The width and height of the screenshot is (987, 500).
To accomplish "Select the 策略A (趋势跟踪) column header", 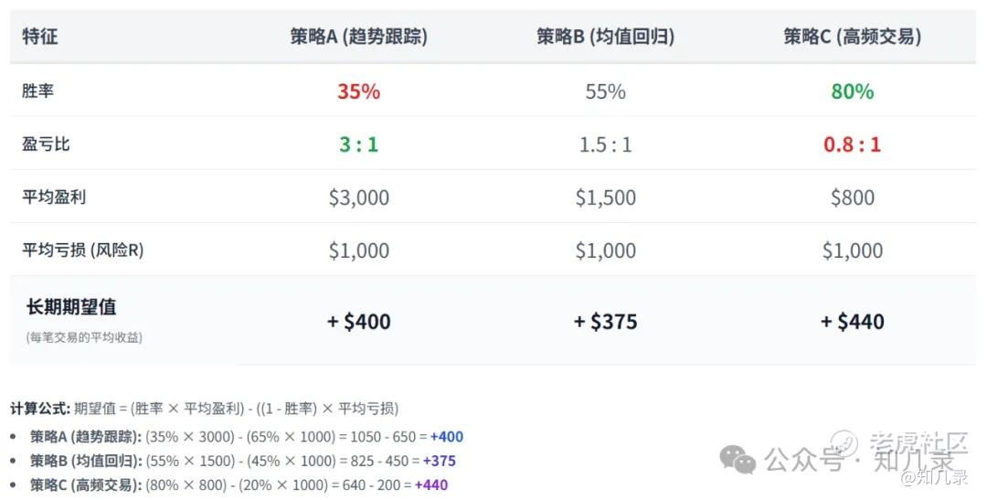I will click(359, 37).
